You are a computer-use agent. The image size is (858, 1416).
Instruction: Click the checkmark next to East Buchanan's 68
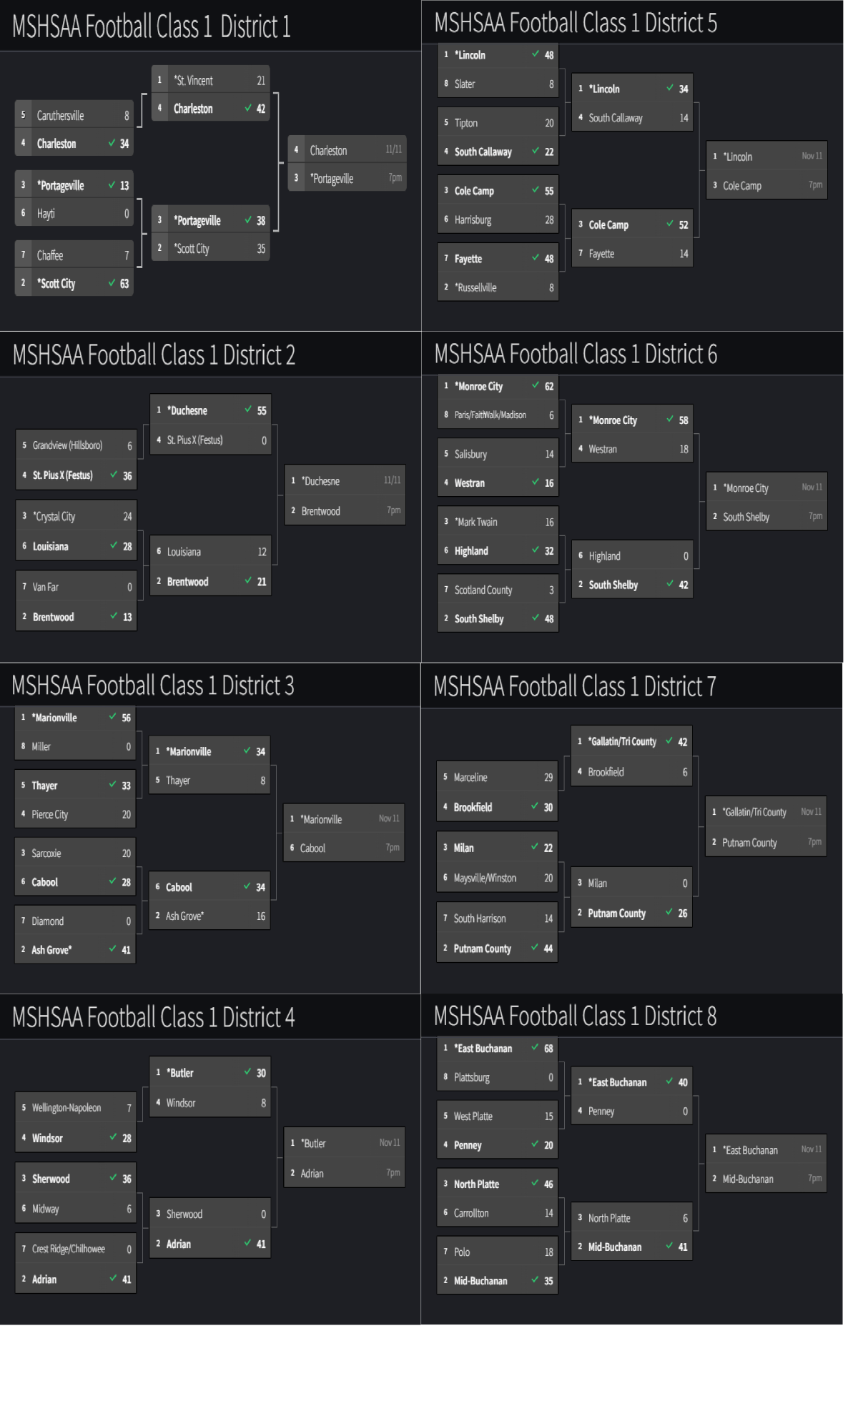pyautogui.click(x=535, y=1048)
